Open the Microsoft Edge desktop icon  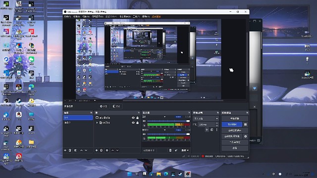[31, 89]
